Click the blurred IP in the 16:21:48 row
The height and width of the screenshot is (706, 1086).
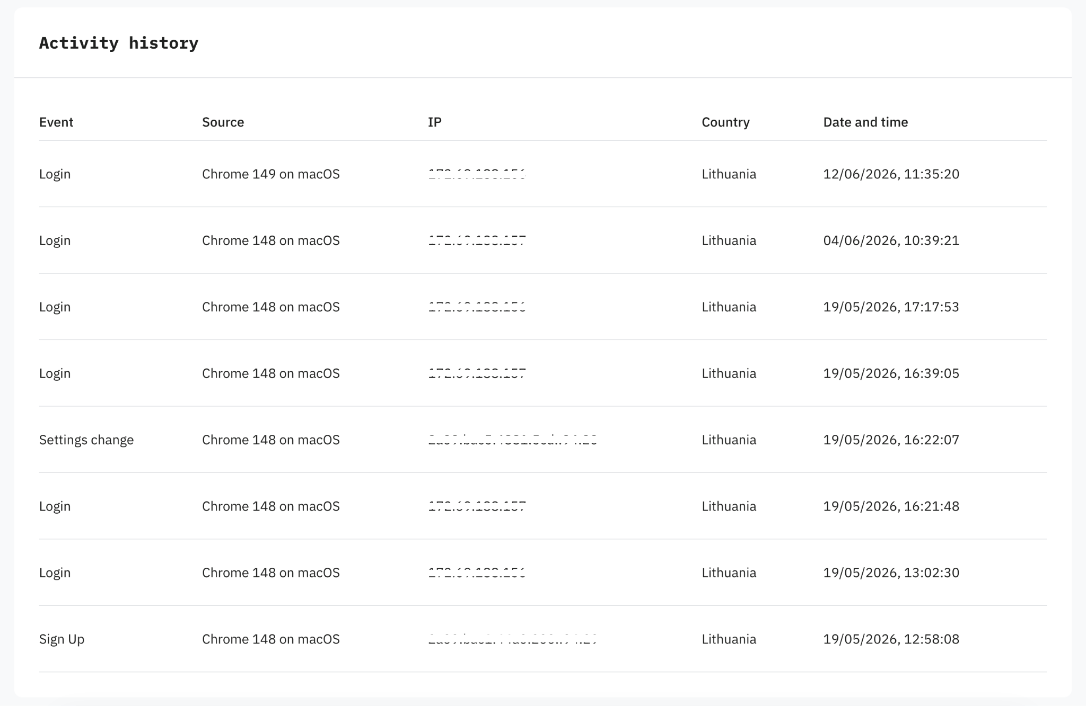(x=477, y=506)
